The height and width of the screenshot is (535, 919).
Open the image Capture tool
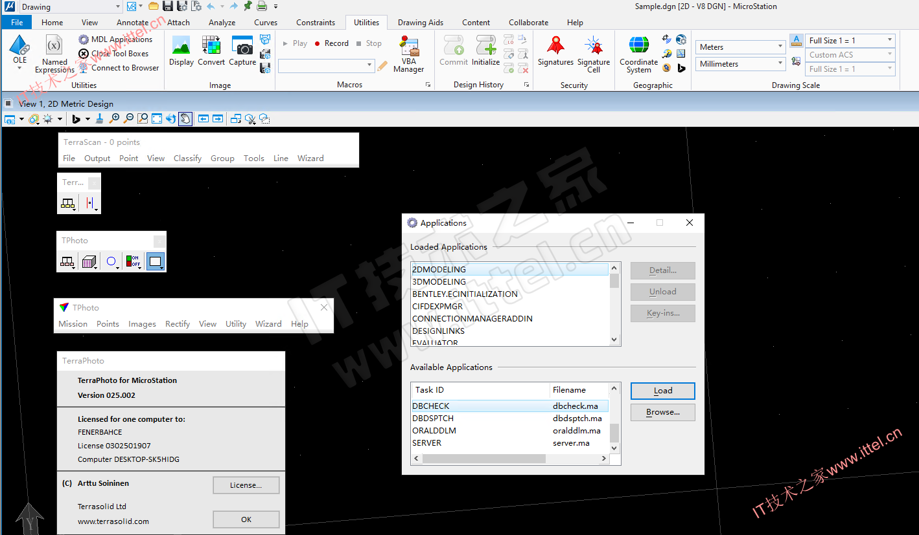point(242,51)
